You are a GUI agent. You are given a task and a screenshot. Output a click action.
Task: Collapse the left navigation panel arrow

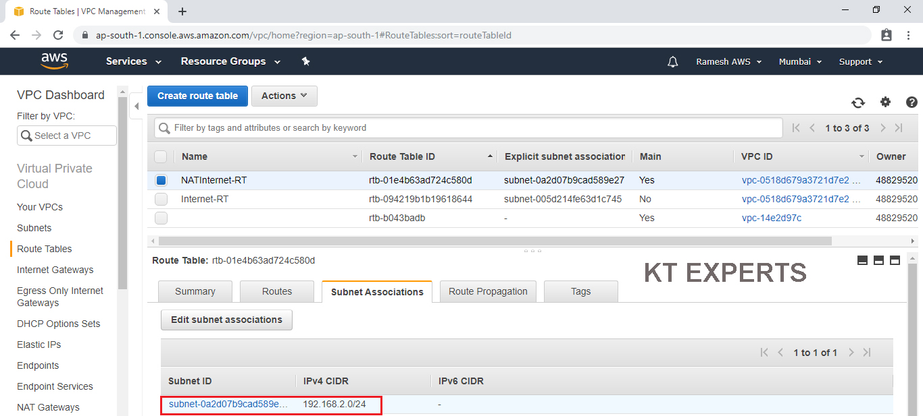tap(136, 106)
